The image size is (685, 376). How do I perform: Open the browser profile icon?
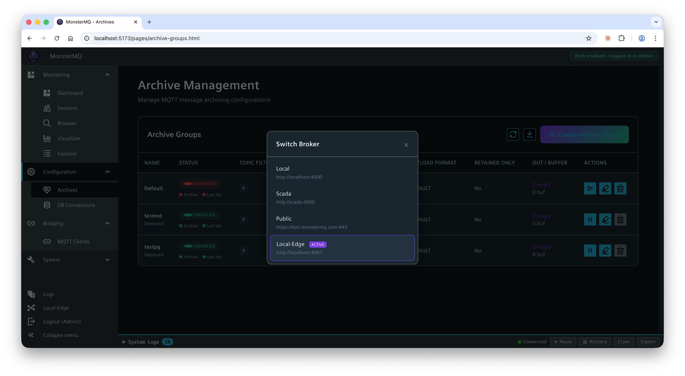click(x=642, y=38)
